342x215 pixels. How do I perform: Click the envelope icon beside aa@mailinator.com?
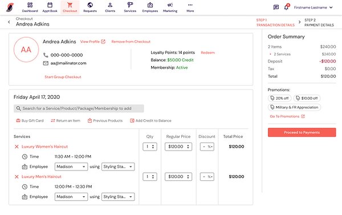(x=46, y=63)
